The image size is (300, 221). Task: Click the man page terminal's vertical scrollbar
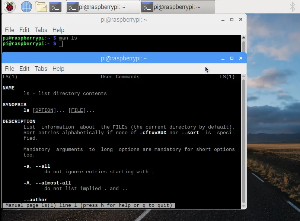pyautogui.click(x=243, y=138)
